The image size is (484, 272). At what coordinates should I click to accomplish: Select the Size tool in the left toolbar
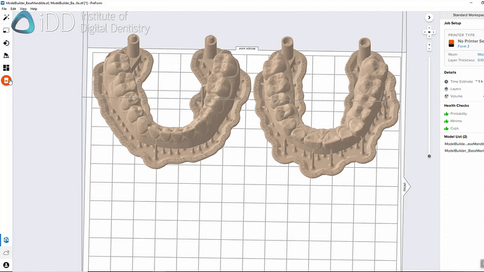coord(6,30)
